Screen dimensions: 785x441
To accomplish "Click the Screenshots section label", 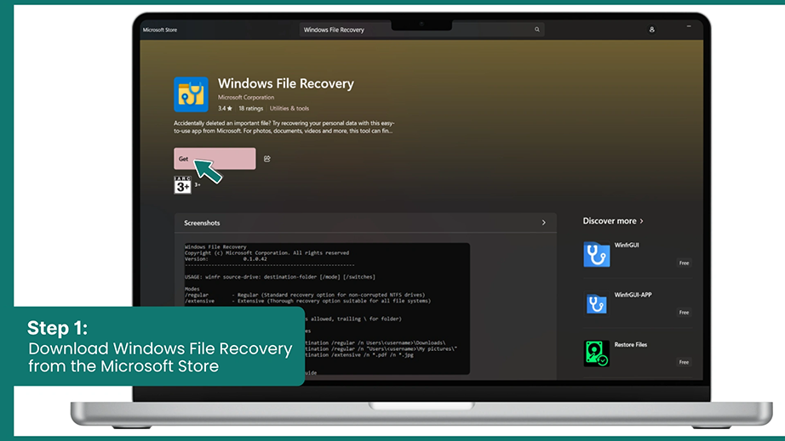I will pyautogui.click(x=202, y=223).
